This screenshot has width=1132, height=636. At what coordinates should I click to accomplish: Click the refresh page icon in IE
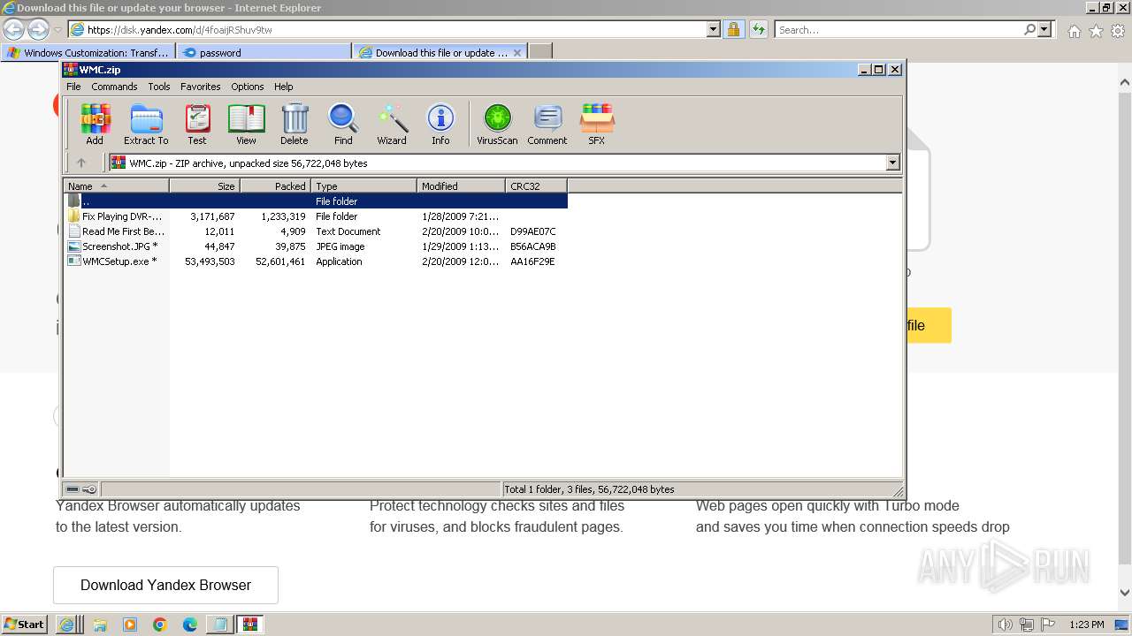click(x=758, y=29)
